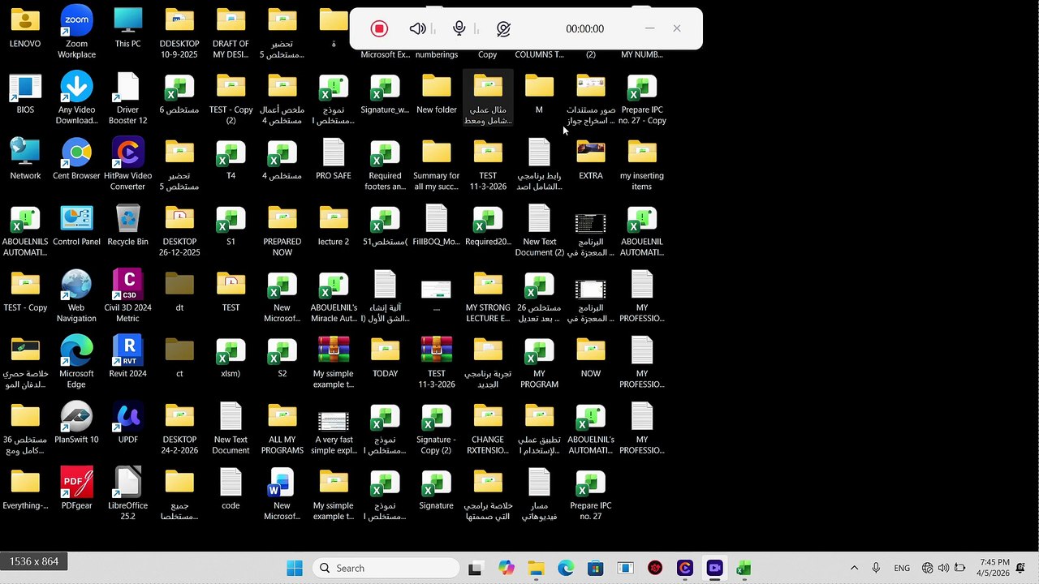Select the BIOS desktop icon
Viewport: 1039px width, 584px height.
point(25,93)
